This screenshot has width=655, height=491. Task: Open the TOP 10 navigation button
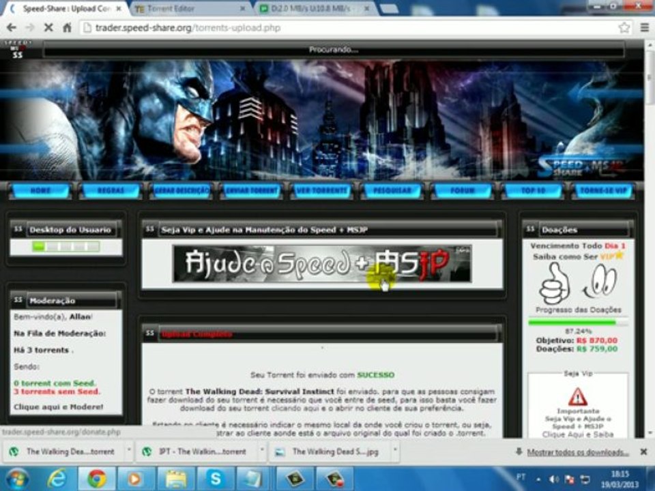pos(533,190)
